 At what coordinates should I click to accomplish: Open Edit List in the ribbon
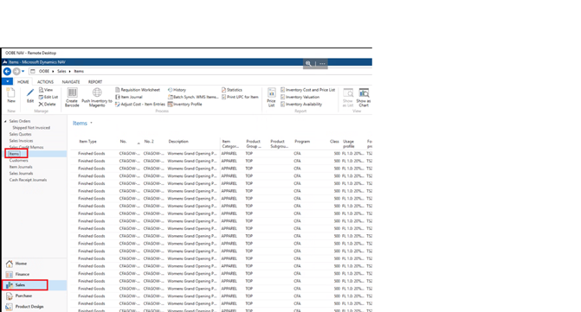(48, 97)
